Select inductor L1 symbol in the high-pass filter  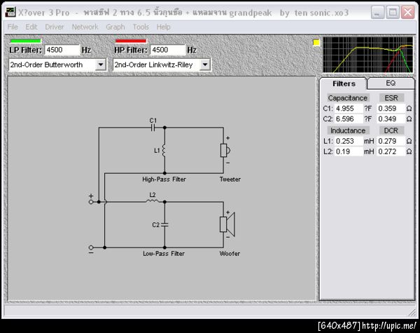point(164,151)
